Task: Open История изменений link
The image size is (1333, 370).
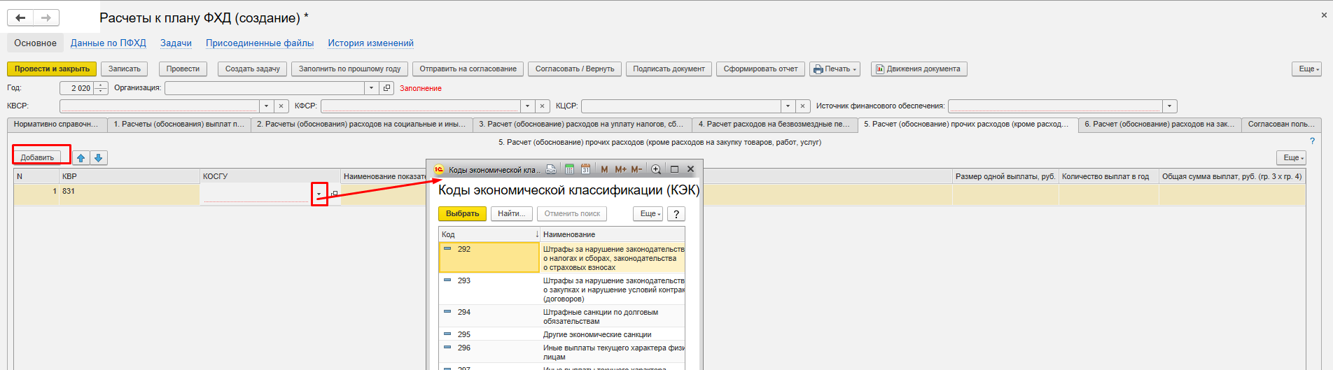Action: coord(371,43)
